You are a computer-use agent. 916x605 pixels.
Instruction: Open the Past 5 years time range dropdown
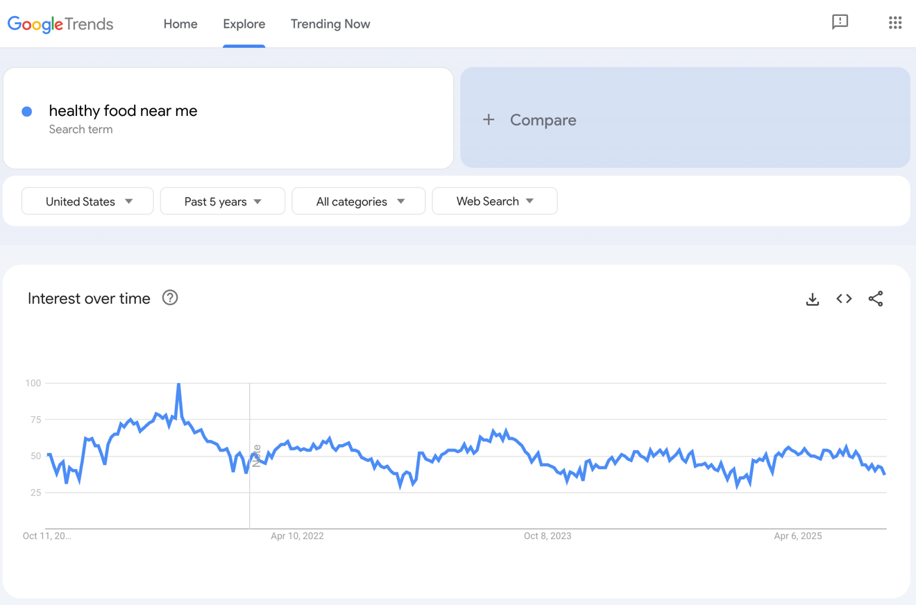point(222,201)
